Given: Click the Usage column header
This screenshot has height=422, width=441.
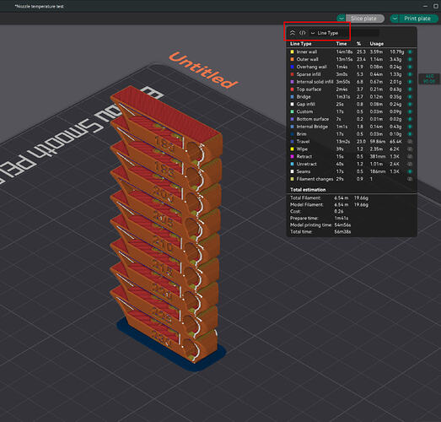Looking at the screenshot, I should 377,44.
